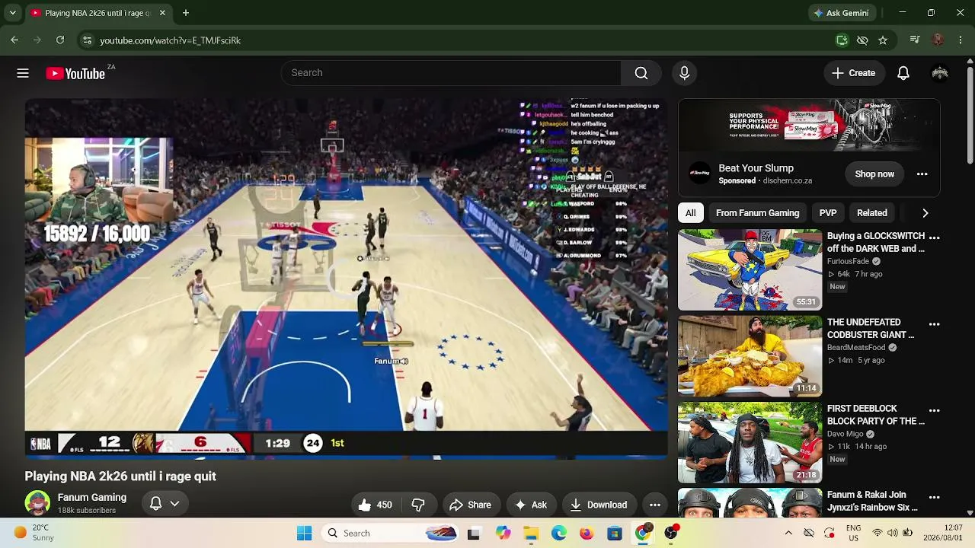The image size is (975, 548).
Task: Go back to the previous page
Action: [14, 40]
